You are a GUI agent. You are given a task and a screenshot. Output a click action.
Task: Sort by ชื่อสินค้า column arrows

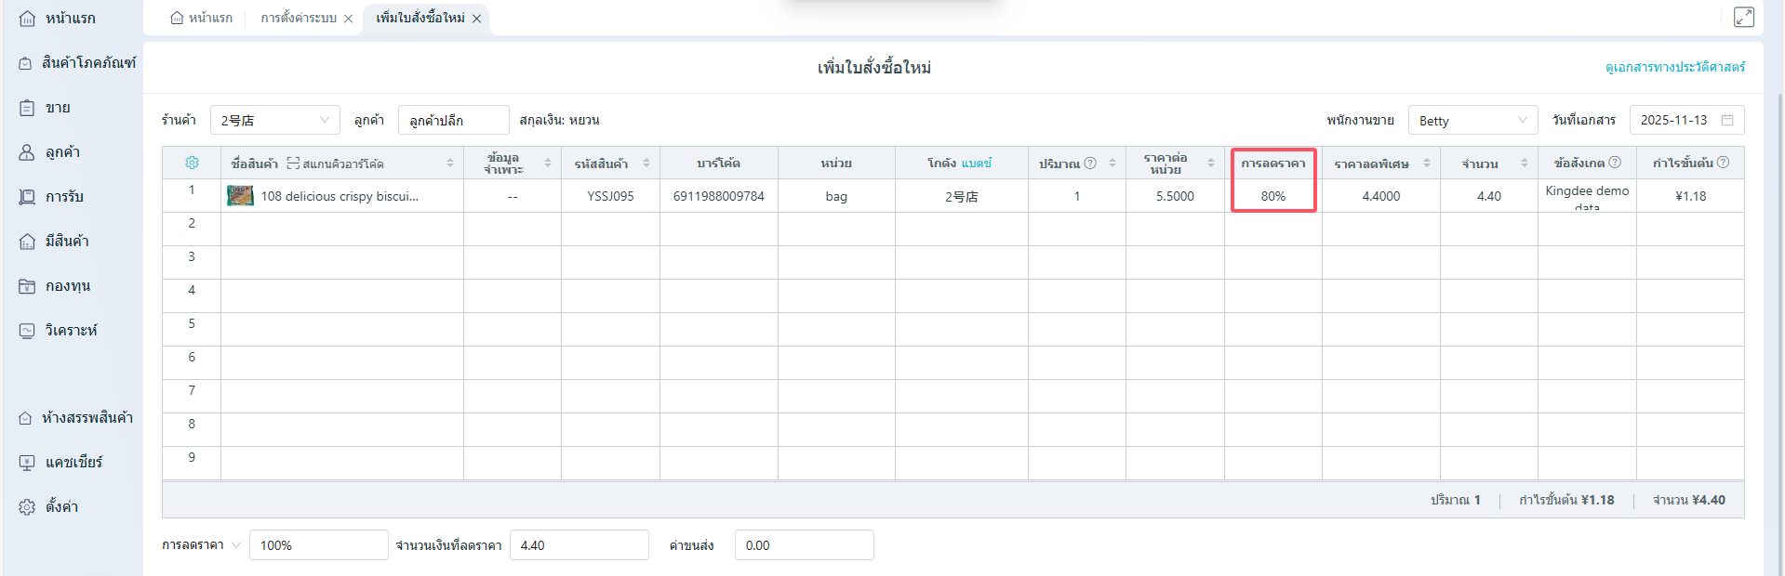(x=450, y=164)
